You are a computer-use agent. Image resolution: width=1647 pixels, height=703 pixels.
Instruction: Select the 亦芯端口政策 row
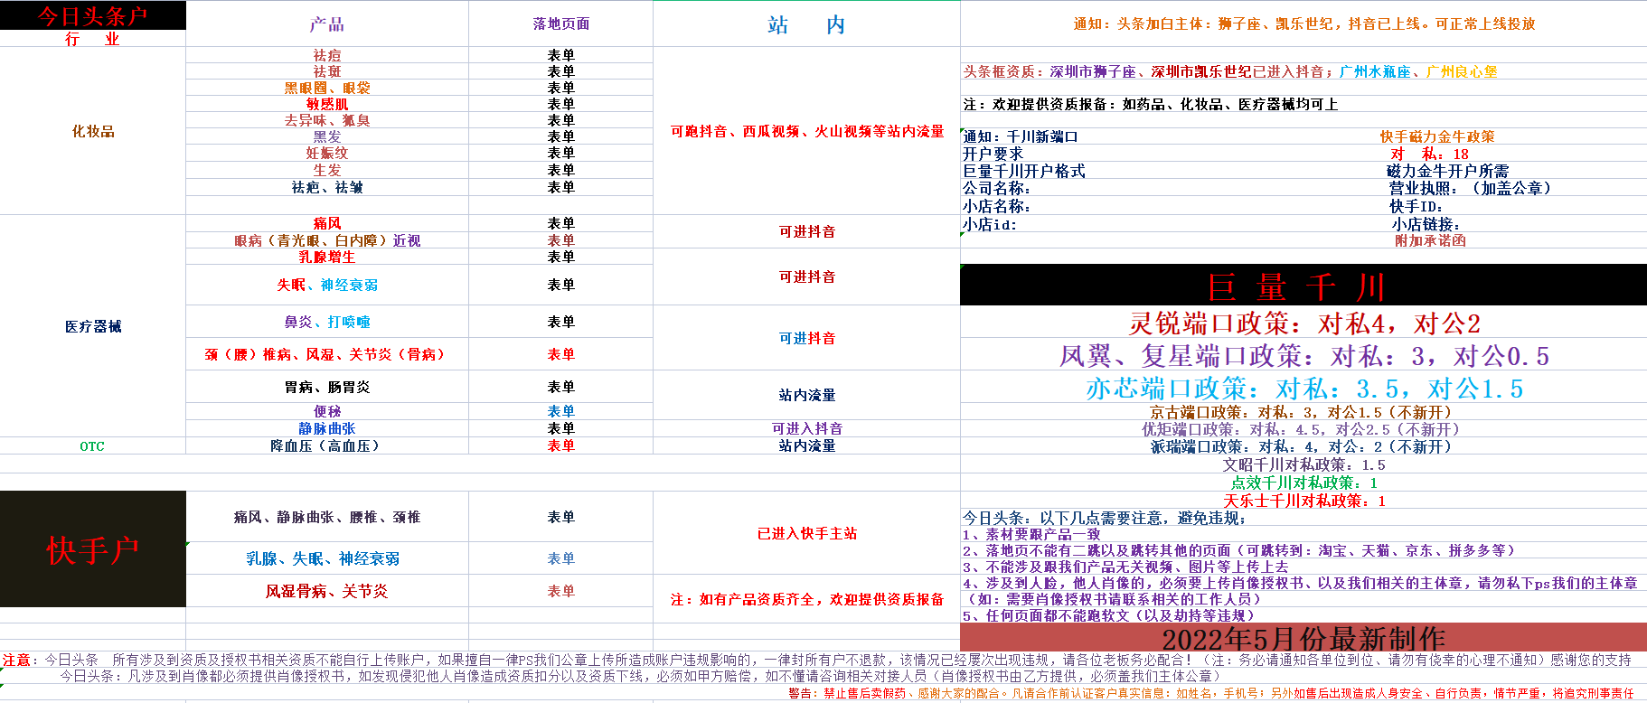(x=1303, y=388)
